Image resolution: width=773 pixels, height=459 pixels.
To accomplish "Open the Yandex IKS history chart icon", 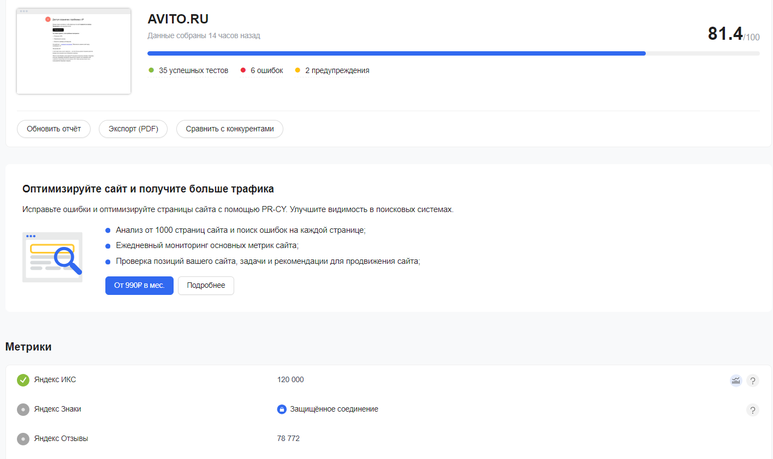I will tap(736, 381).
